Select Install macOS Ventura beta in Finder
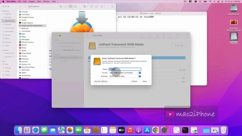 click(x=33, y=26)
